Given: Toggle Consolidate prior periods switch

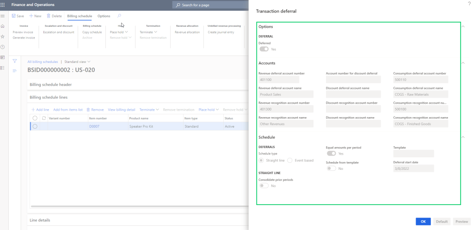Looking at the screenshot, I should (264, 186).
